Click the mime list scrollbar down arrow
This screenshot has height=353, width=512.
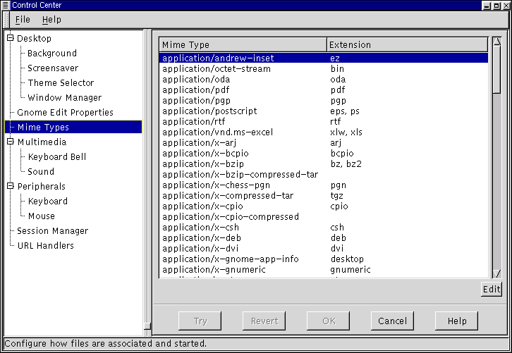496,273
